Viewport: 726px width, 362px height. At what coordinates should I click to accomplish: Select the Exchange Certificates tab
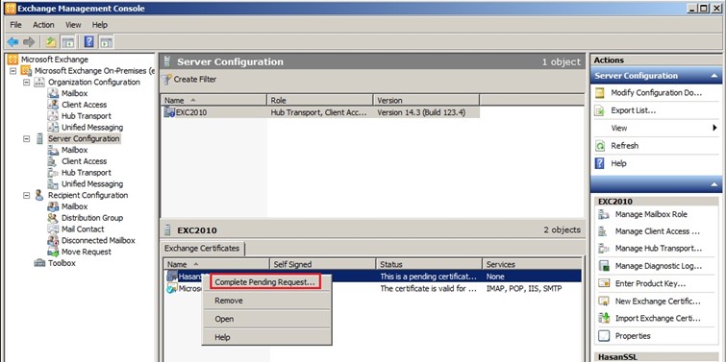(202, 249)
